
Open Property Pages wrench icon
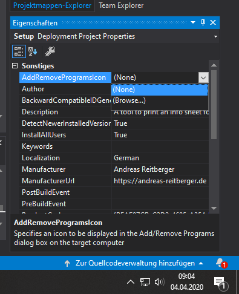tap(50, 51)
